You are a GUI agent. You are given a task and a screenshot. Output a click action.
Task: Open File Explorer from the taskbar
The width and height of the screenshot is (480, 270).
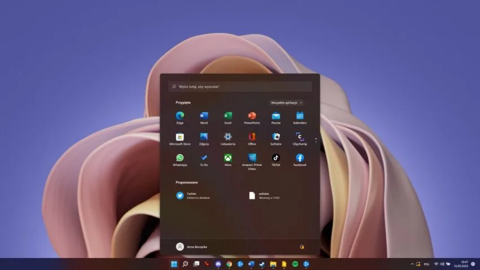273,264
